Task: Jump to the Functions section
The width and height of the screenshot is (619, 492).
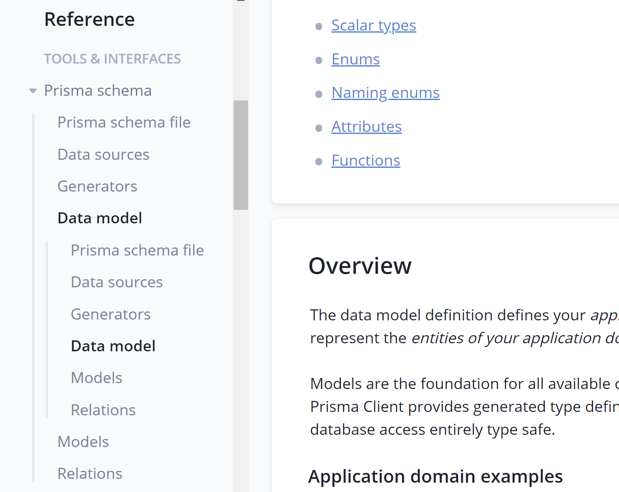Action: click(x=365, y=160)
